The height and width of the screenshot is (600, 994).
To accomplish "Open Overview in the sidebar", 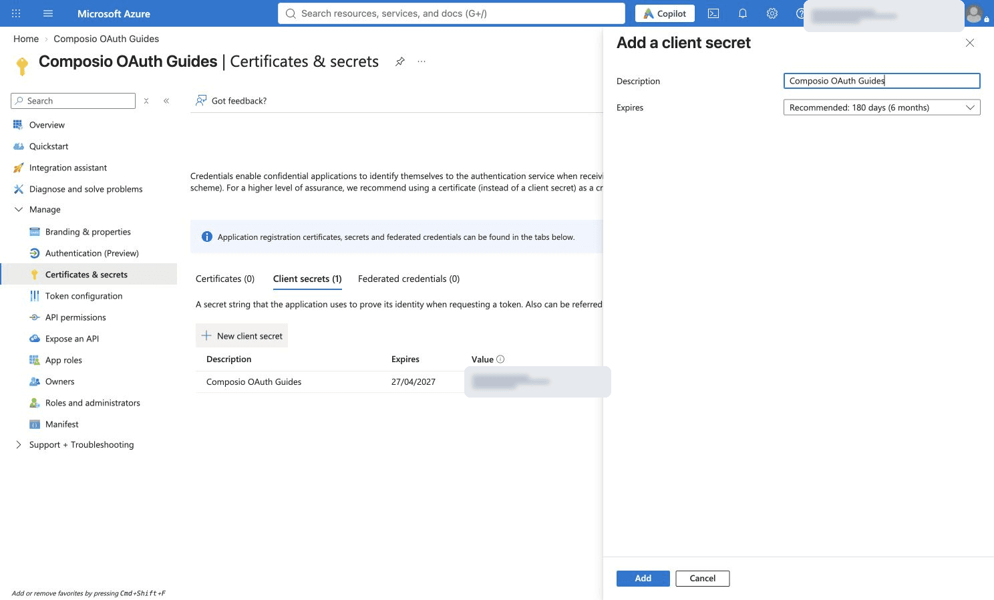I will (47, 125).
